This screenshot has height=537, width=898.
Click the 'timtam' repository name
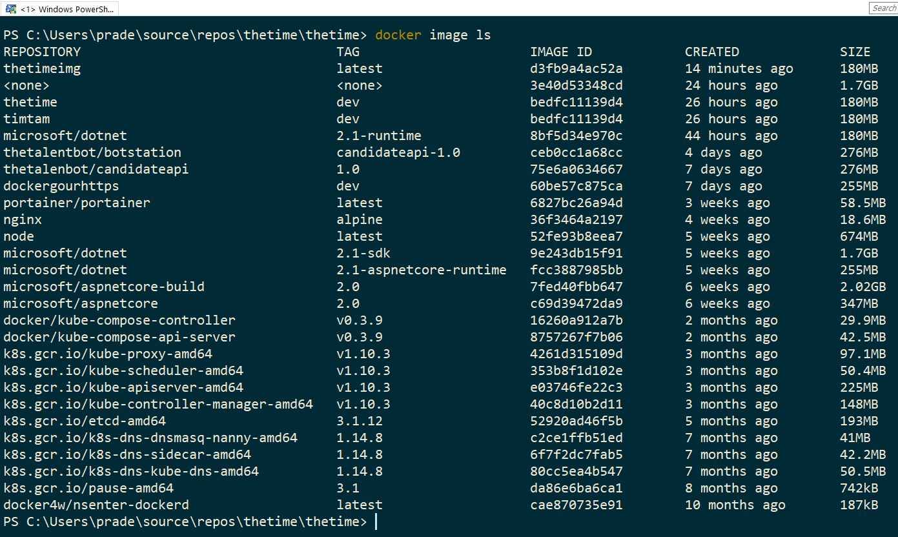click(26, 119)
